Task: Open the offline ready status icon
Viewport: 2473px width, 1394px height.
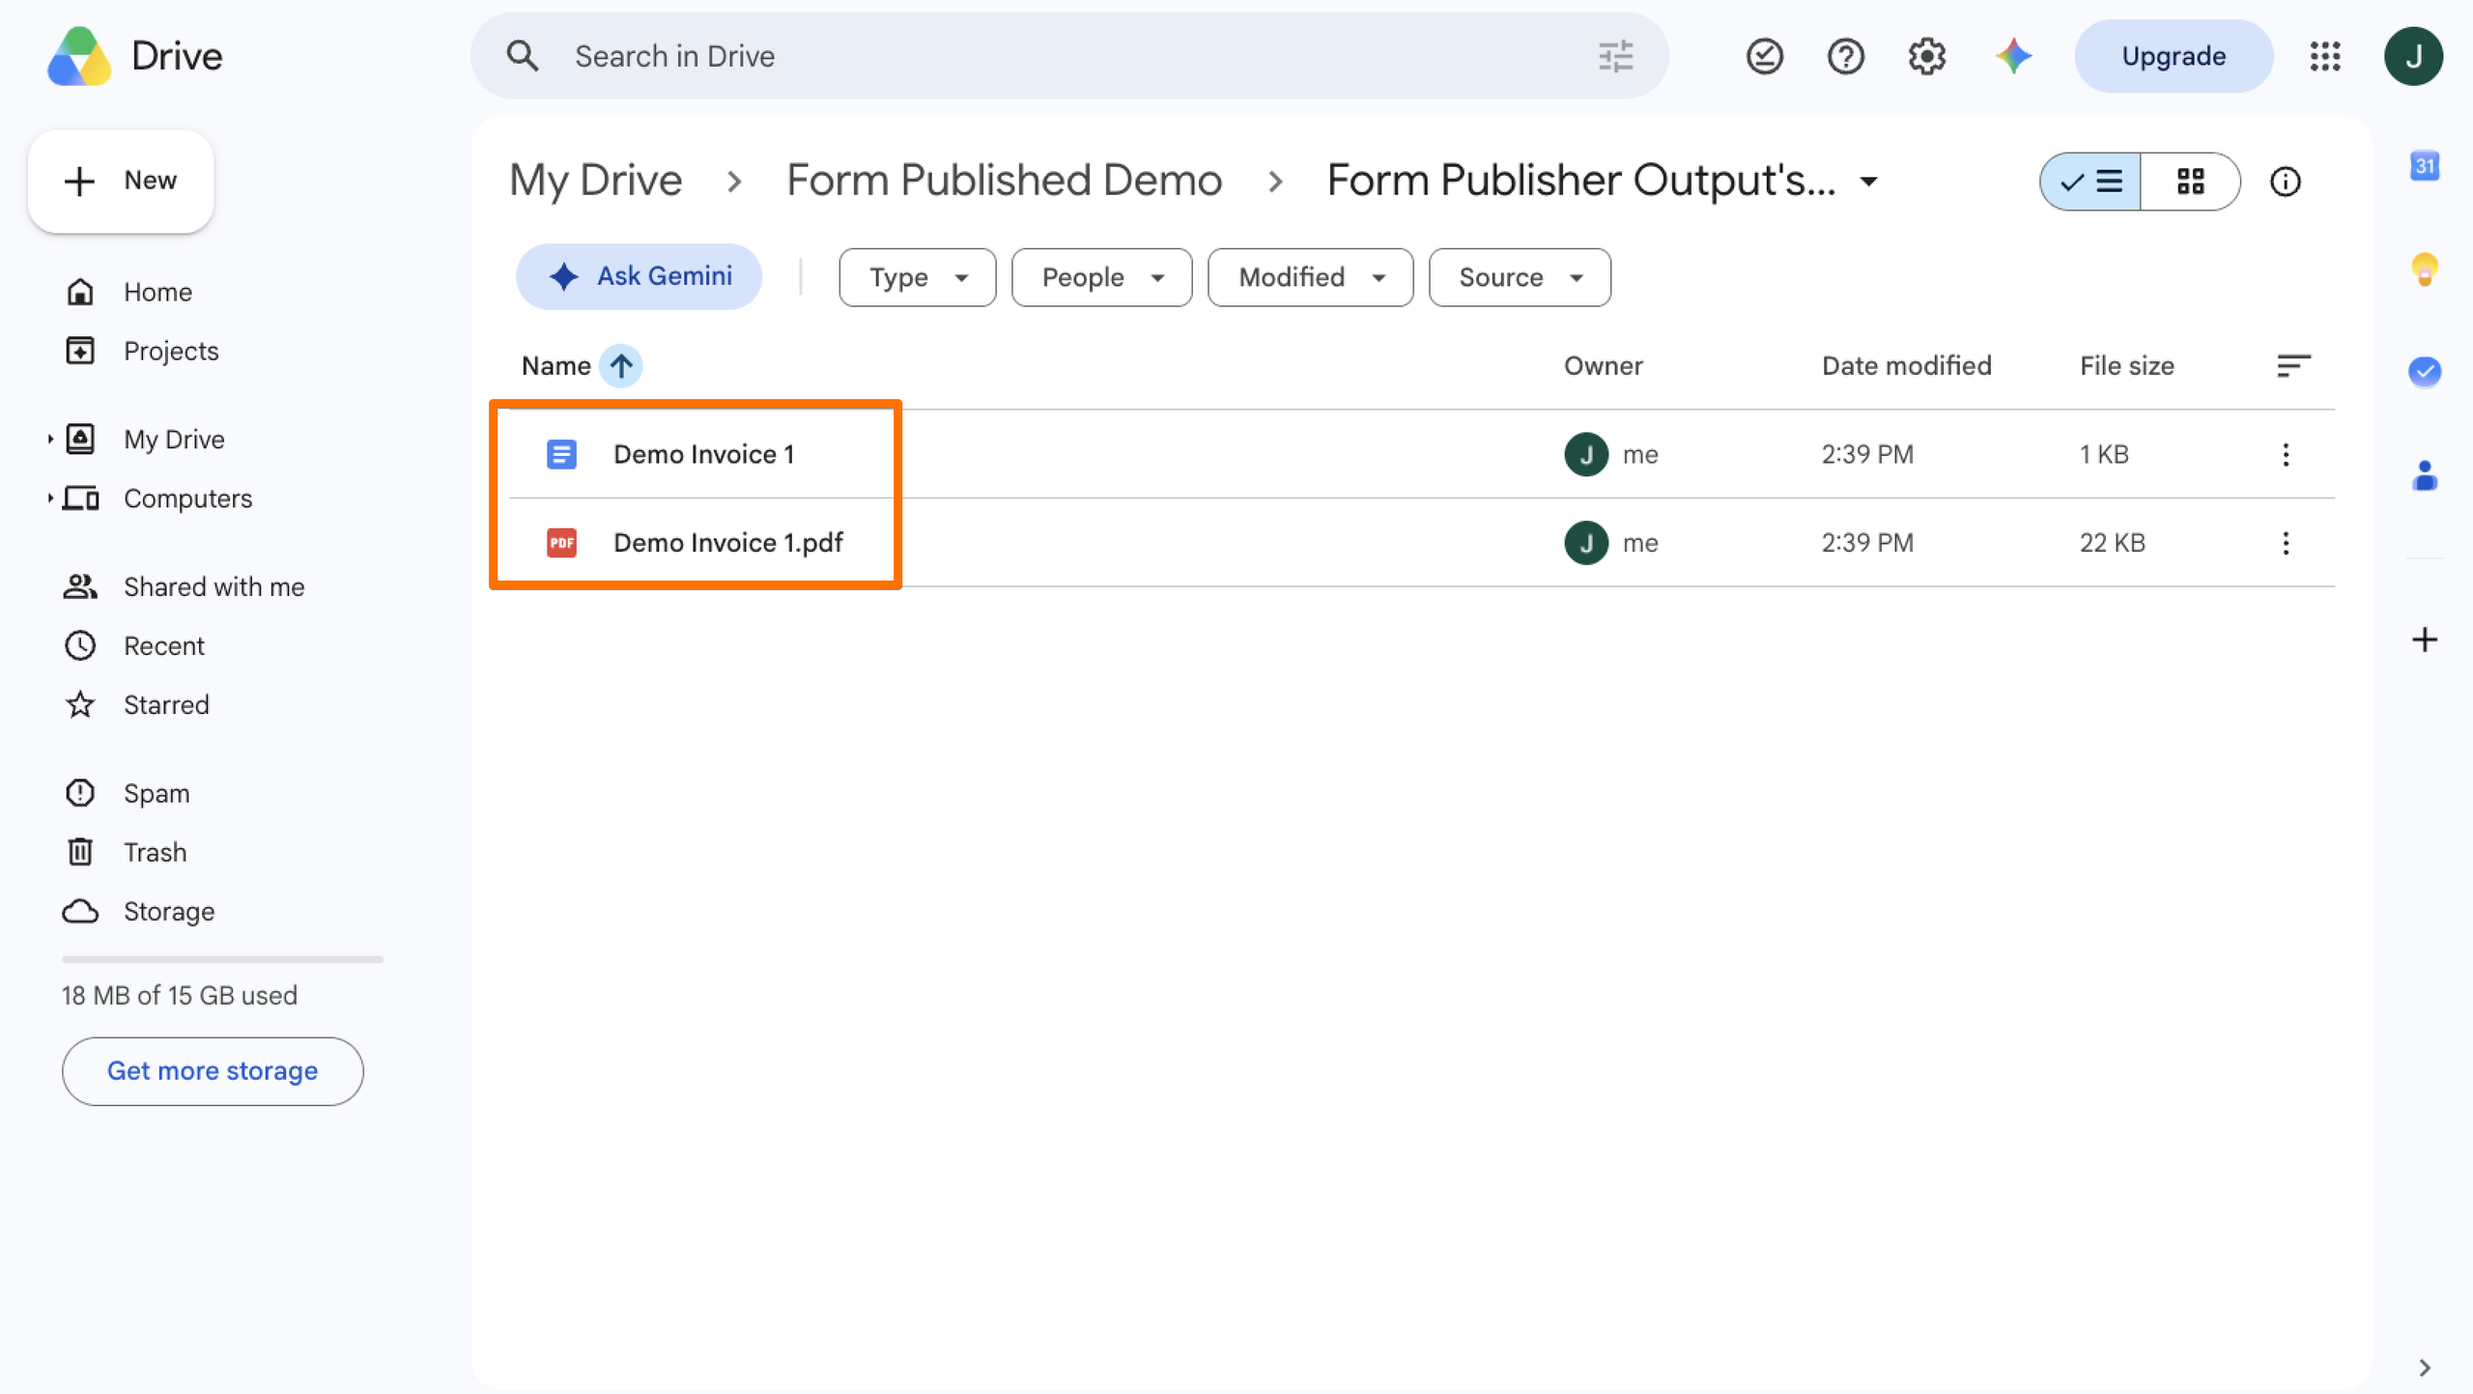Action: [x=1764, y=56]
